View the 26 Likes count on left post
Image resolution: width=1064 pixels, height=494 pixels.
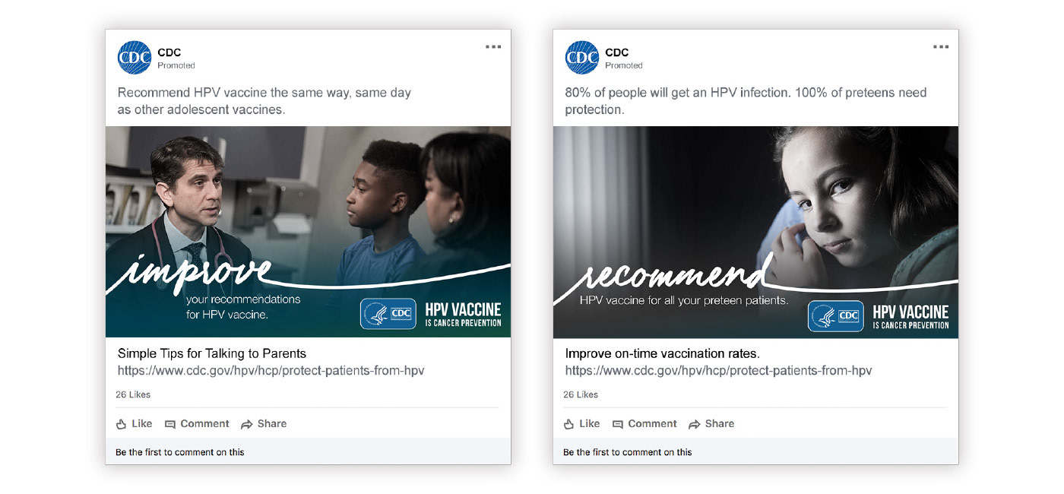click(133, 394)
